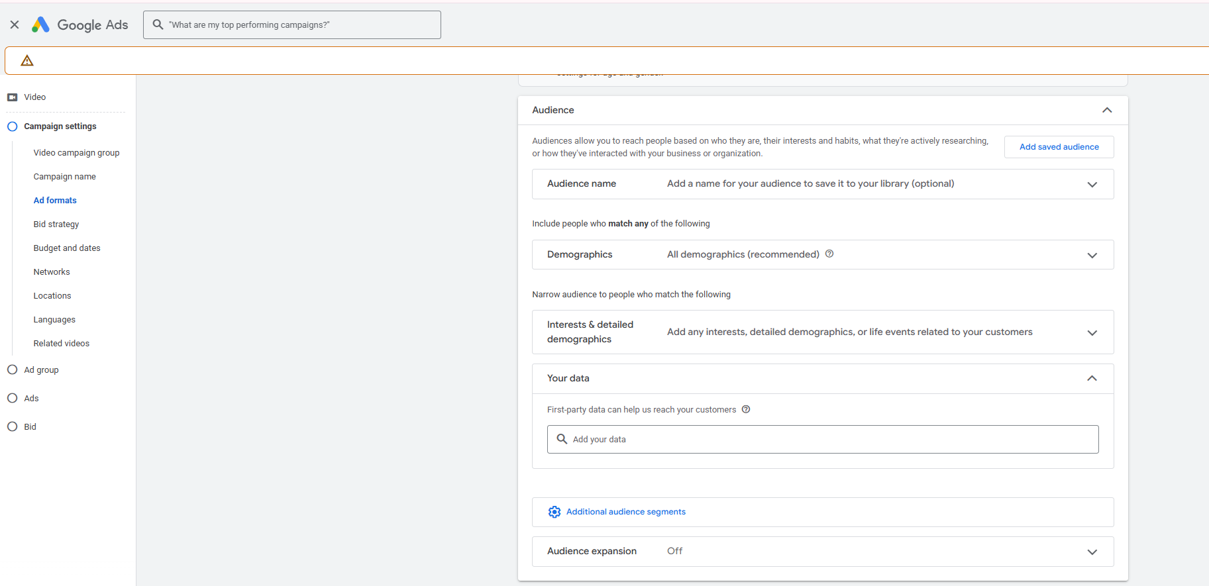Open Additional audience segments link

pyautogui.click(x=626, y=512)
